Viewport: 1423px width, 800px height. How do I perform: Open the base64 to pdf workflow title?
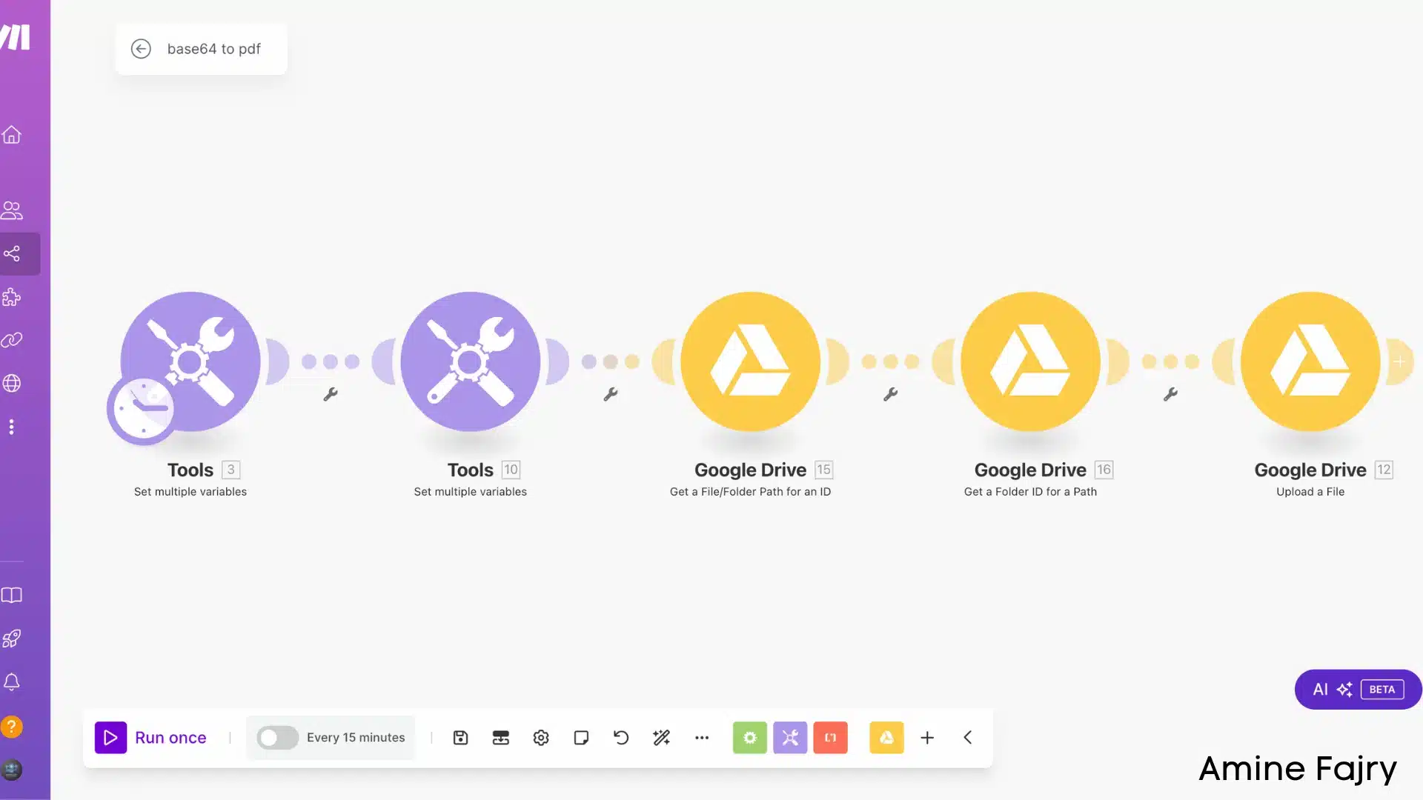click(212, 49)
